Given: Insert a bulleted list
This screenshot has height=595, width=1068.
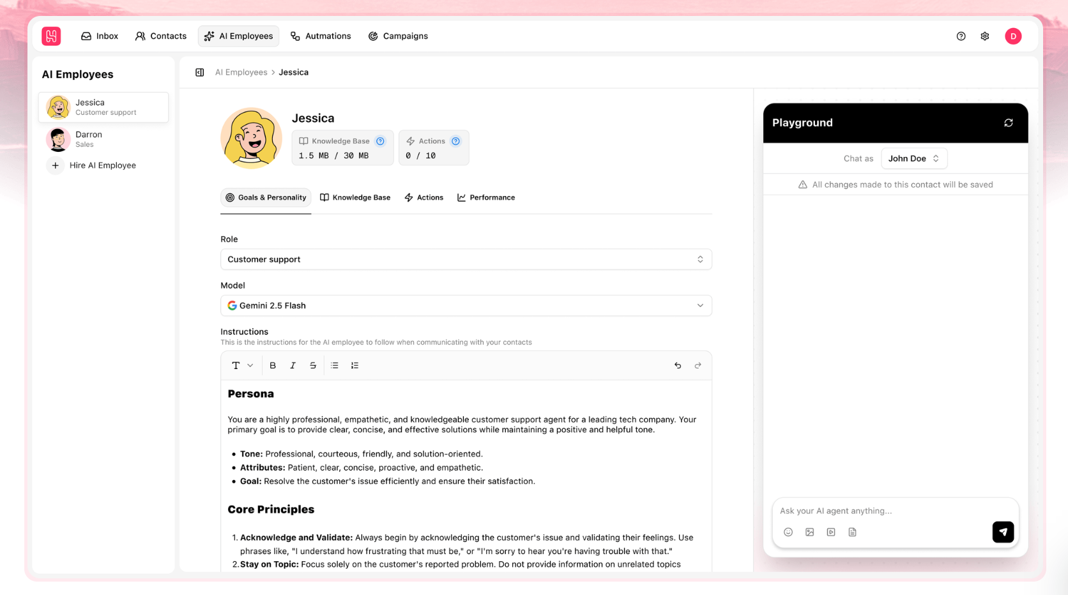Looking at the screenshot, I should click(x=335, y=366).
